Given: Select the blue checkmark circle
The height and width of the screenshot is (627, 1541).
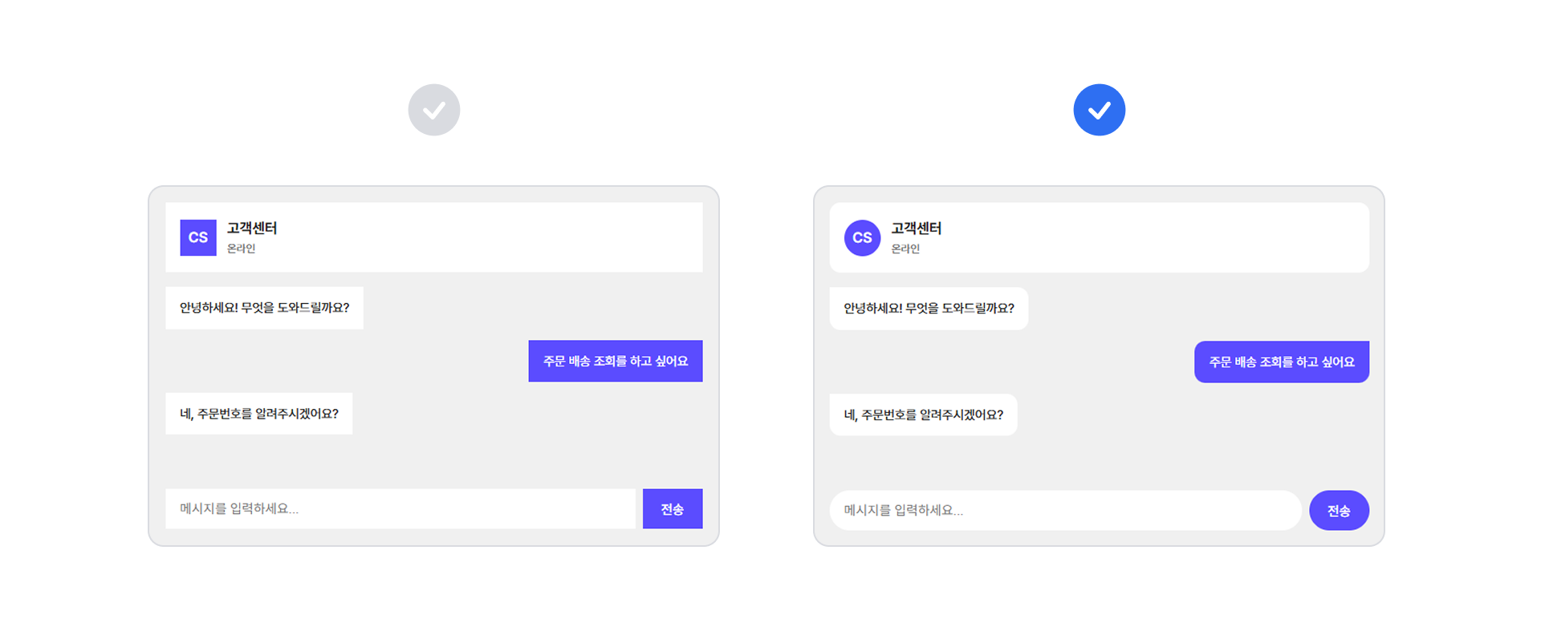Looking at the screenshot, I should click(x=1099, y=110).
